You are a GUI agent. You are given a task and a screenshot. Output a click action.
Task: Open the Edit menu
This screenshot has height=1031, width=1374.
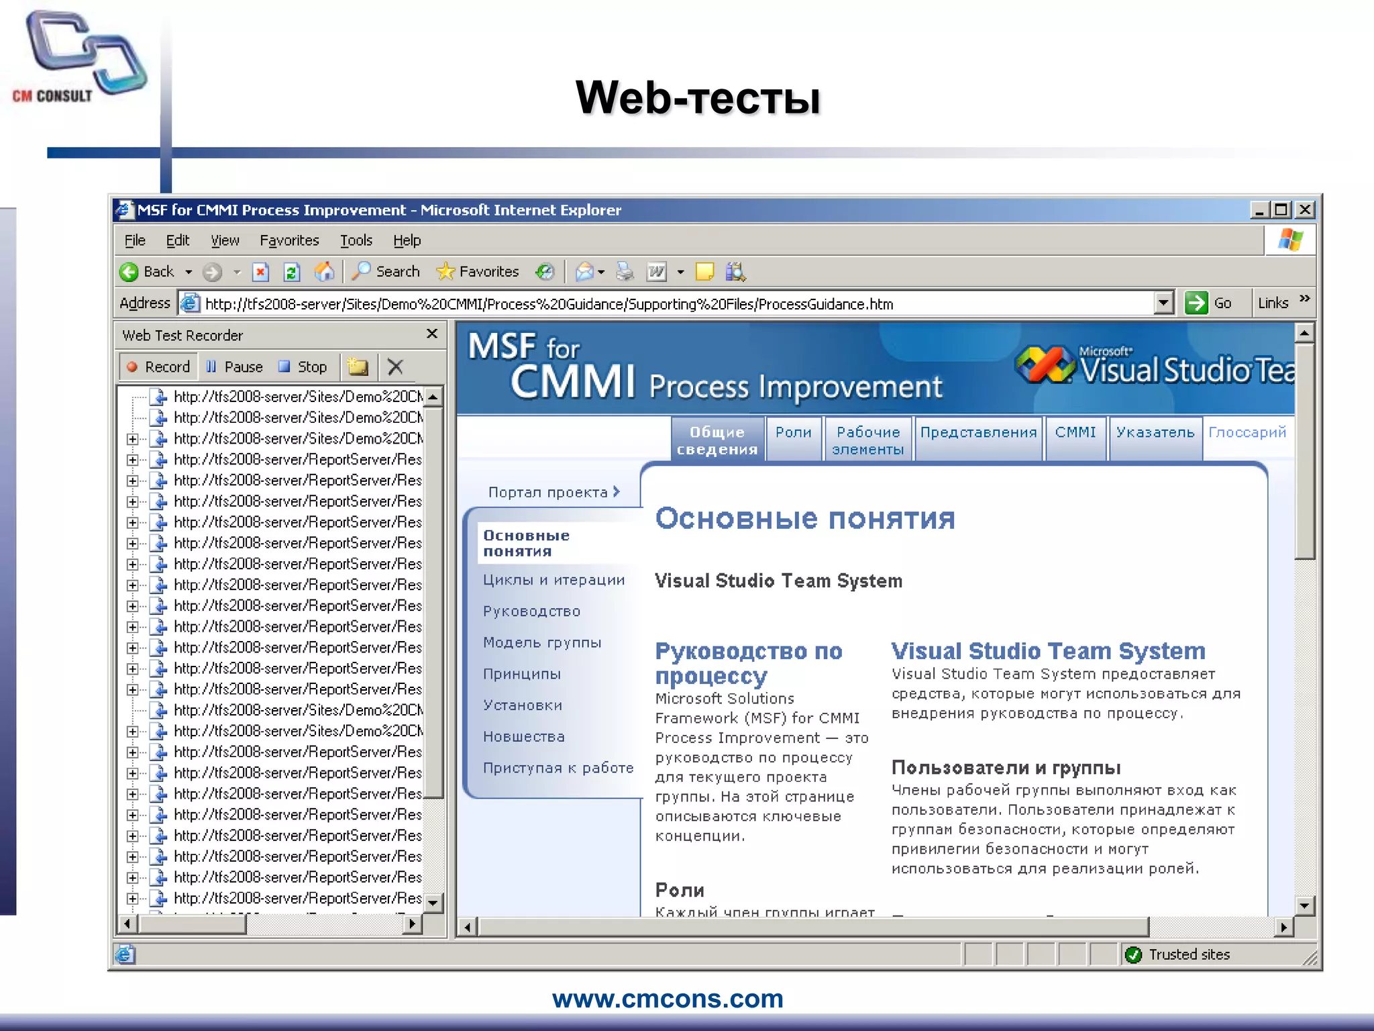coord(178,240)
